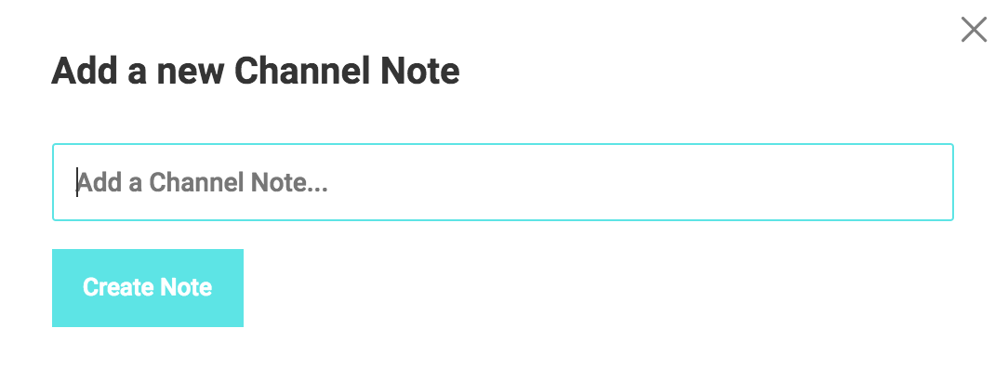Click the dialog title text
1008x381 pixels.
[255, 72]
